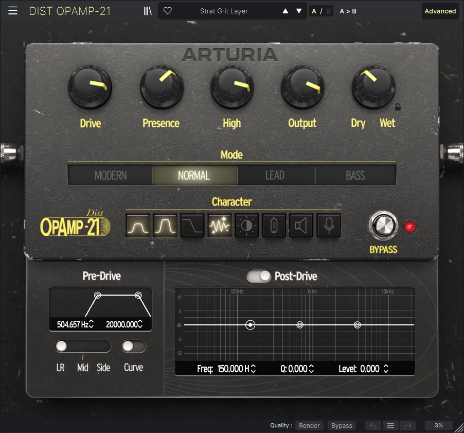This screenshot has height=433, width=464.
Task: Click the Drive knob
Action: (x=90, y=88)
